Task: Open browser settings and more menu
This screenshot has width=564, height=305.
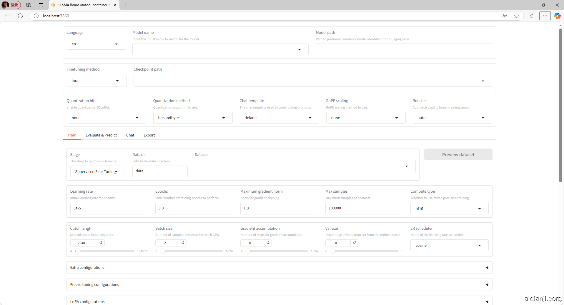Action: click(x=545, y=16)
